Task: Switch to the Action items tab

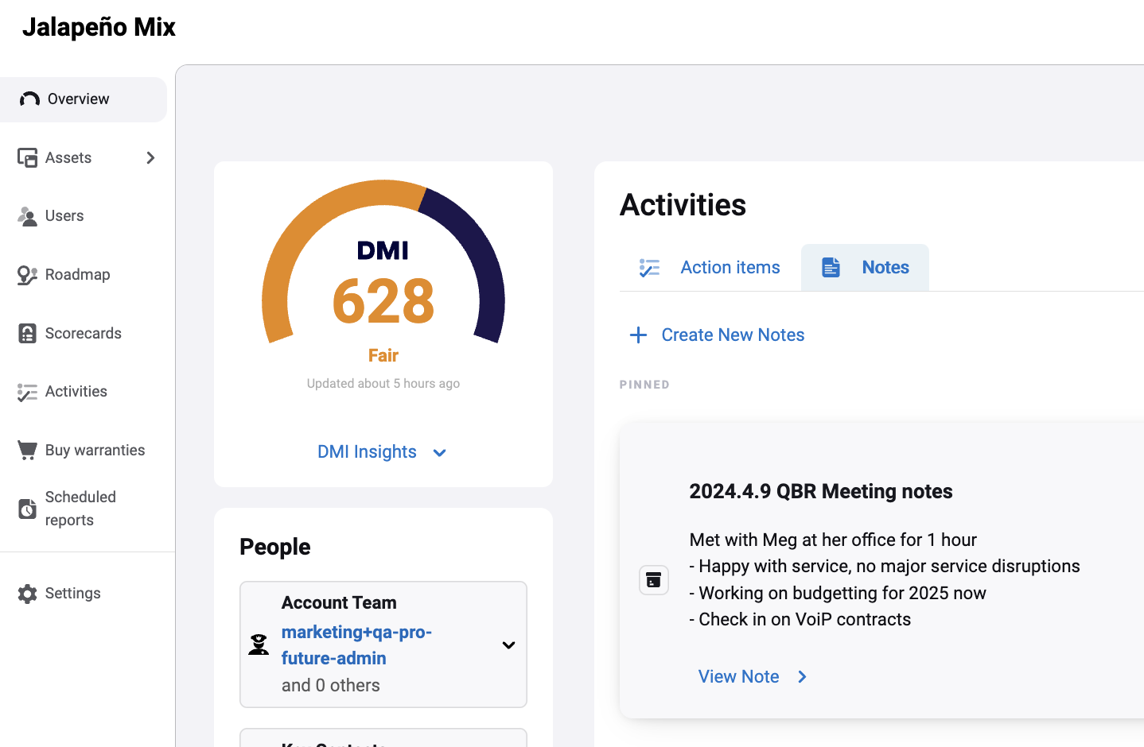Action: (710, 268)
